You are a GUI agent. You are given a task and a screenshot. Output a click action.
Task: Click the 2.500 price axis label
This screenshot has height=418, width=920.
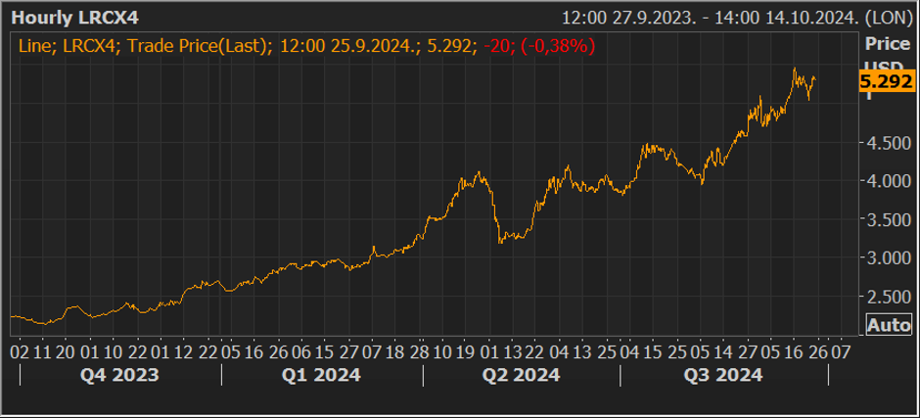pyautogui.click(x=883, y=297)
